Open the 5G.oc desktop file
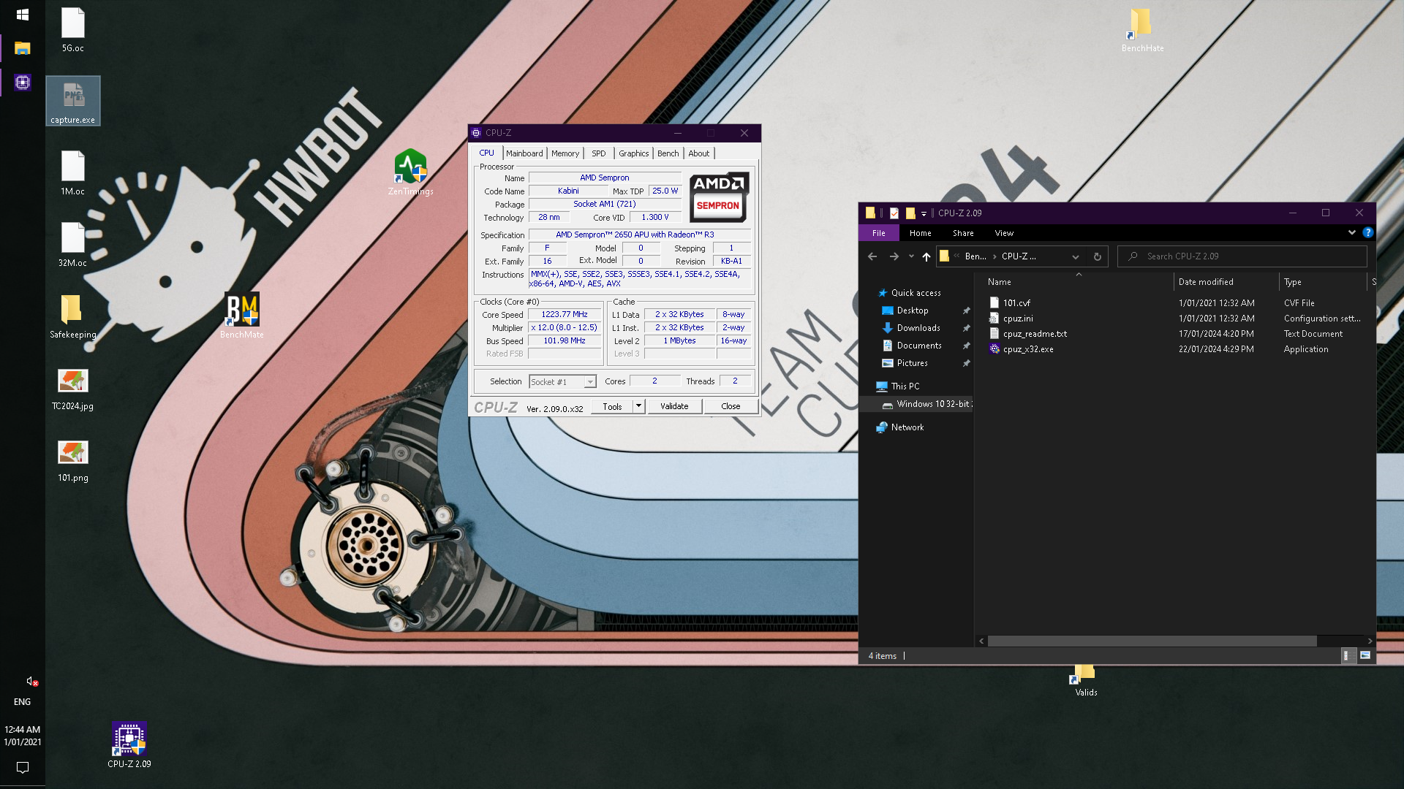Screen dimensions: 1404x789 pos(72,30)
